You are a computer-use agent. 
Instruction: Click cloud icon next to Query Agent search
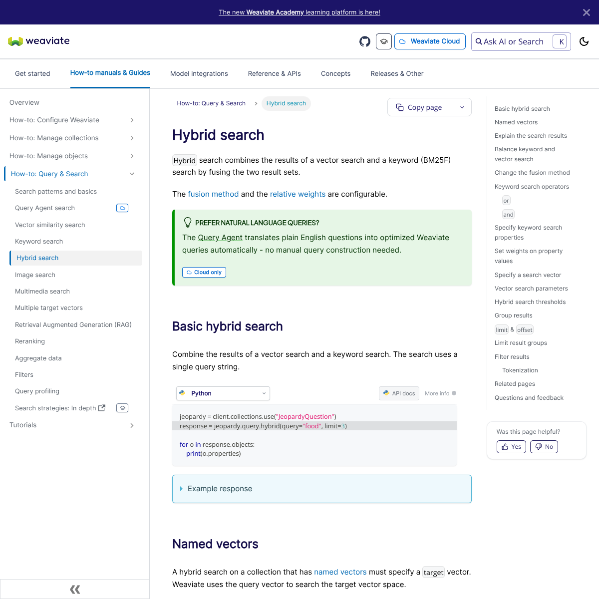click(122, 208)
